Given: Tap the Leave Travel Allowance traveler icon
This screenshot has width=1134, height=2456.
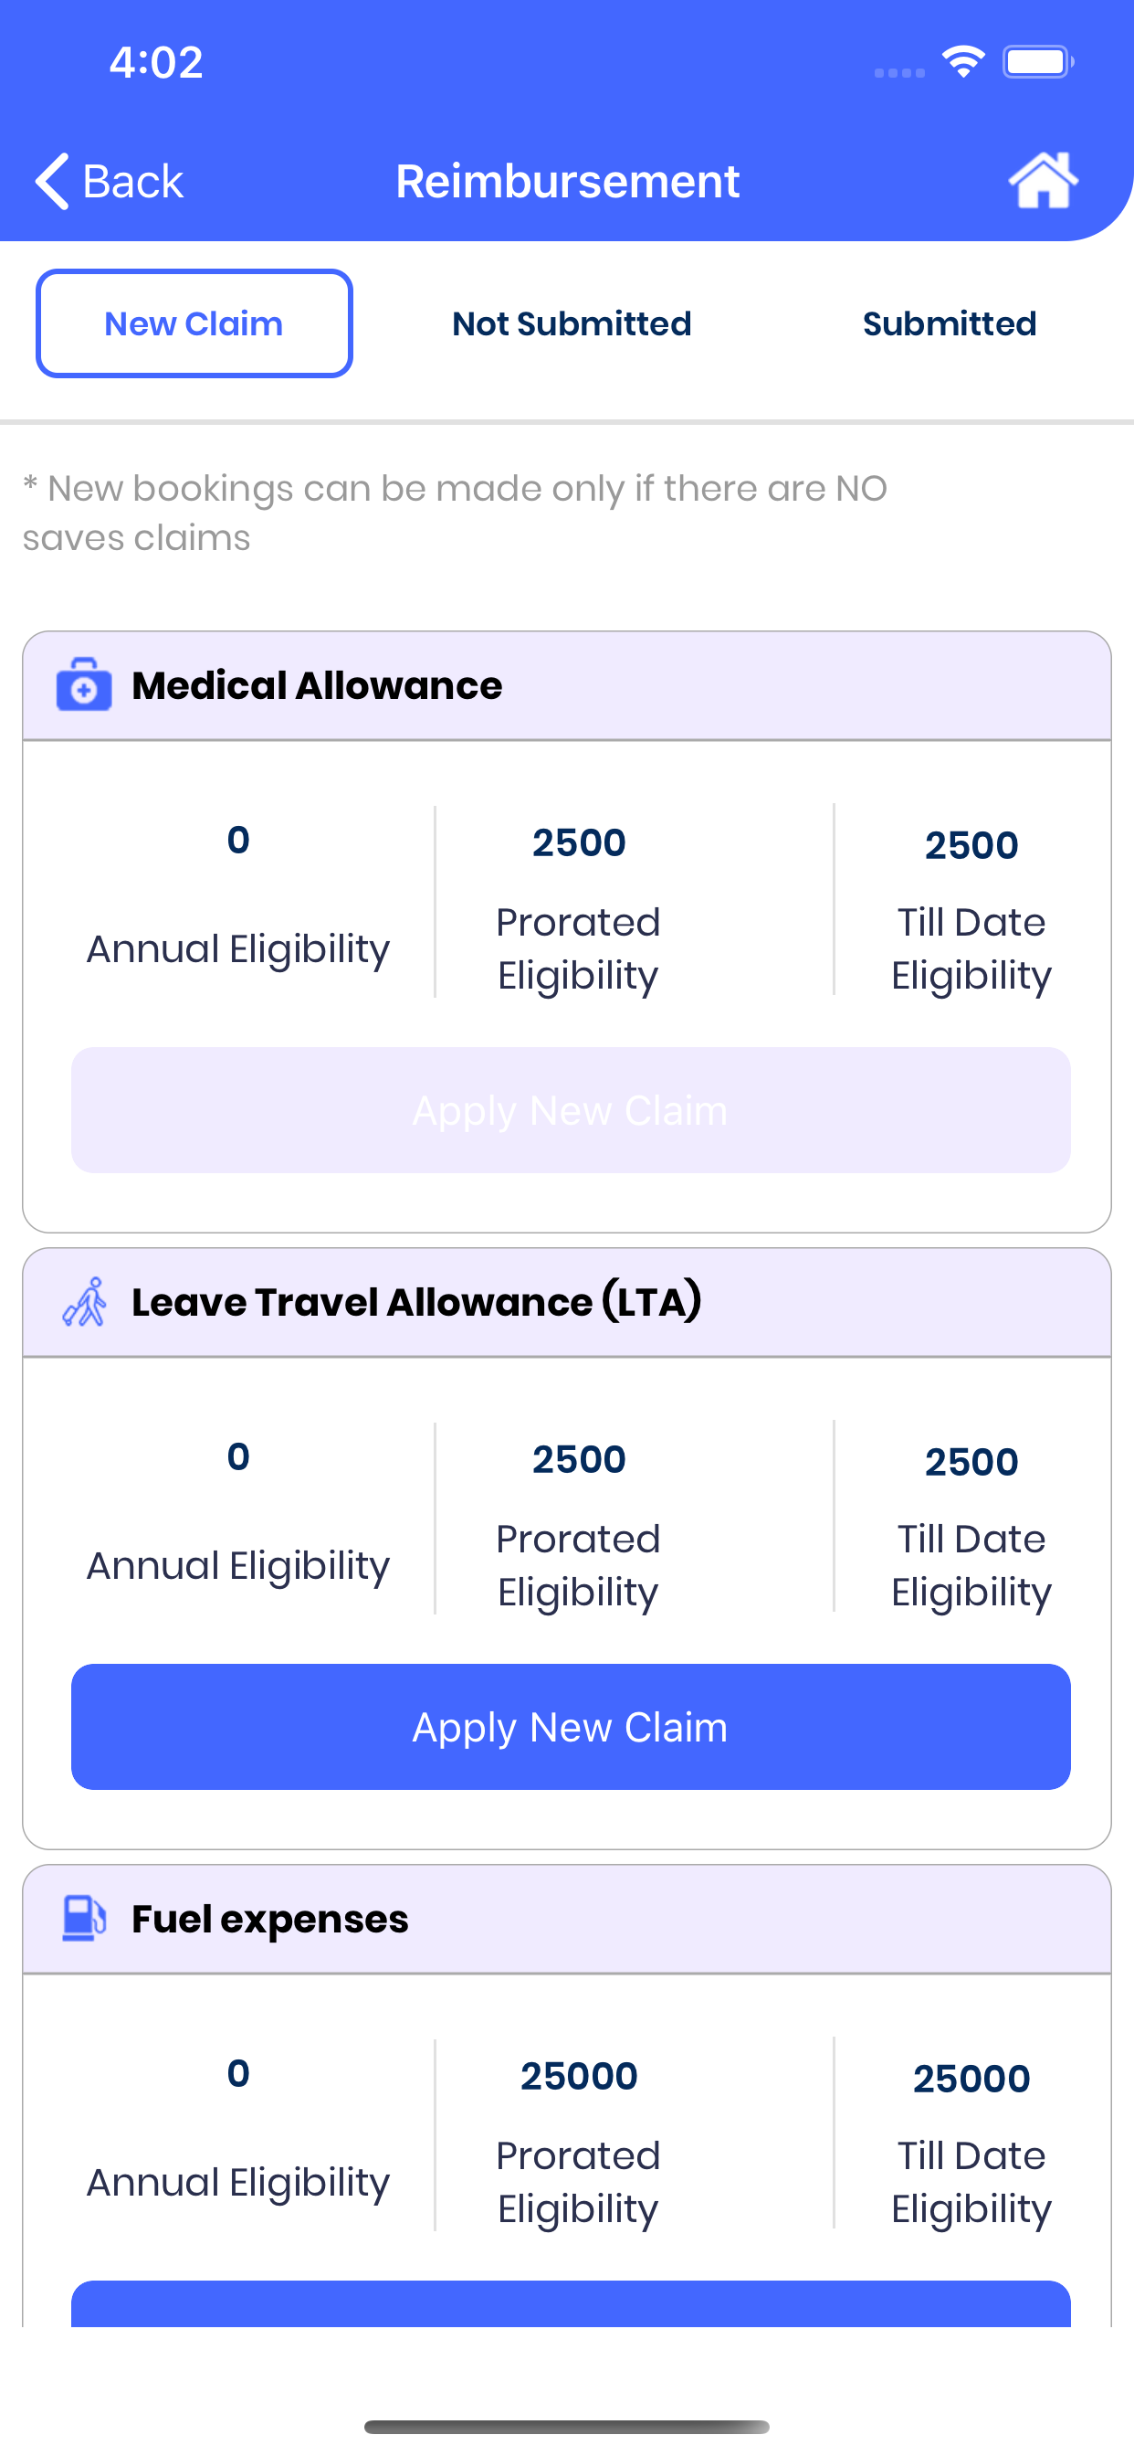Looking at the screenshot, I should (84, 1302).
